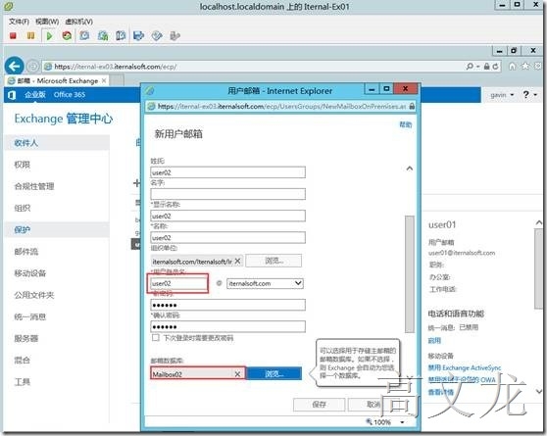Open the zoom level dropdown arrow
The width and height of the screenshot is (547, 436).
[402, 422]
